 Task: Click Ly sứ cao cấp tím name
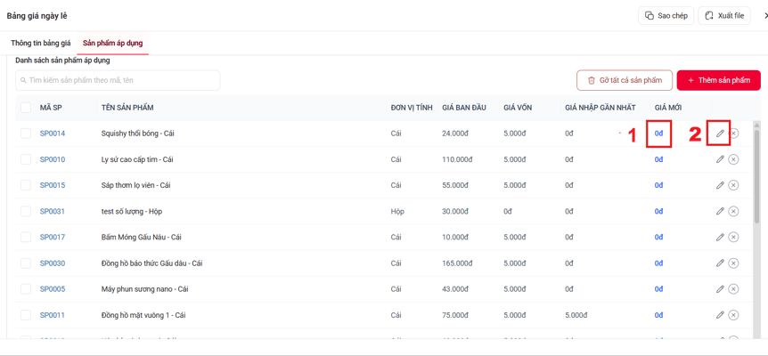pos(137,159)
